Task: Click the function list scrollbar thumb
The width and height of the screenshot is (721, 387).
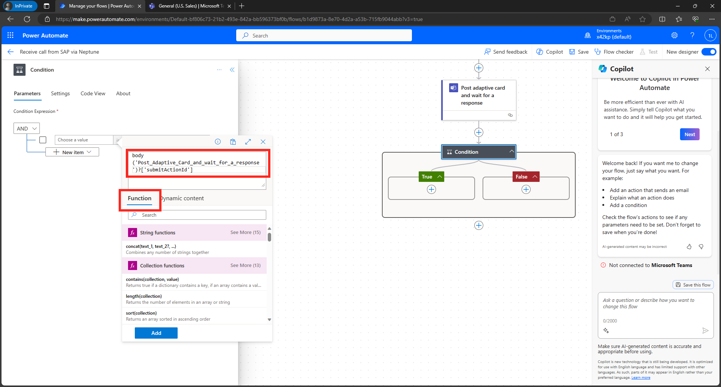Action: pyautogui.click(x=269, y=237)
